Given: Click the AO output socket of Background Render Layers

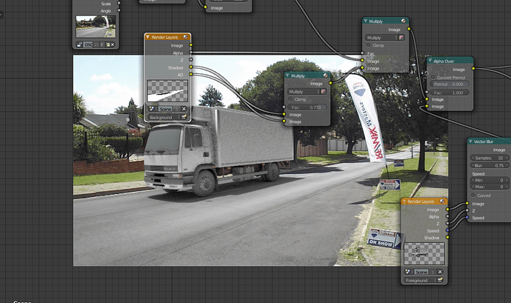Looking at the screenshot, I should click(190, 74).
